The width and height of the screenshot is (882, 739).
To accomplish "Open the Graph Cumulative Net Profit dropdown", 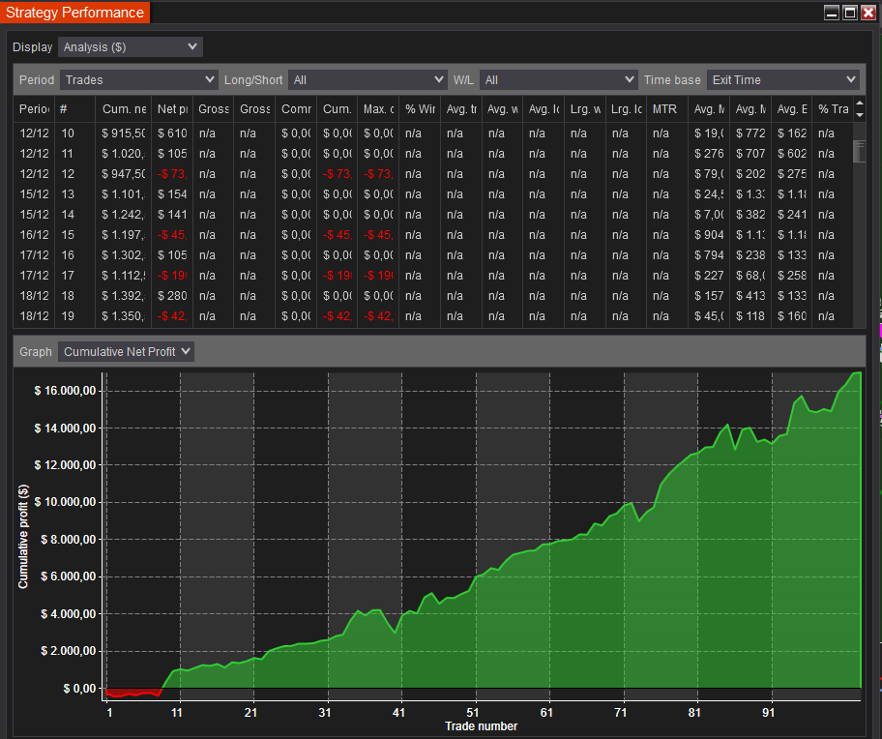I will coord(126,351).
